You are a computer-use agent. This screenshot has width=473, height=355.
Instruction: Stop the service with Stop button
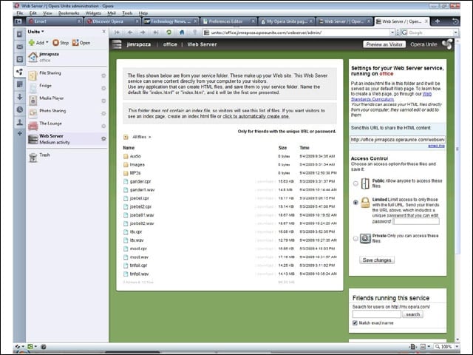tap(61, 43)
